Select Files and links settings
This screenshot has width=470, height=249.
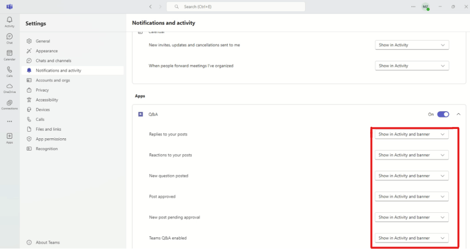coord(72,129)
